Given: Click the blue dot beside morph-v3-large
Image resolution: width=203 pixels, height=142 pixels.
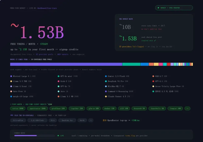Looking at the screenshot, I should pyautogui.click(x=11, y=96).
